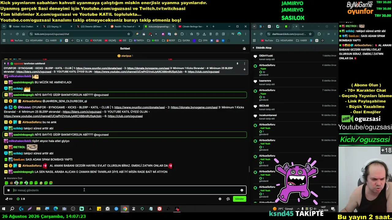This screenshot has height=220, width=392.
Task: Open the YouTube bookmark in dashboard window
Action: (x=267, y=40)
